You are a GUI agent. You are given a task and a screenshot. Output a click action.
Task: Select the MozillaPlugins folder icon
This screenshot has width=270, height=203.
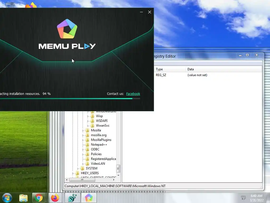click(88, 140)
